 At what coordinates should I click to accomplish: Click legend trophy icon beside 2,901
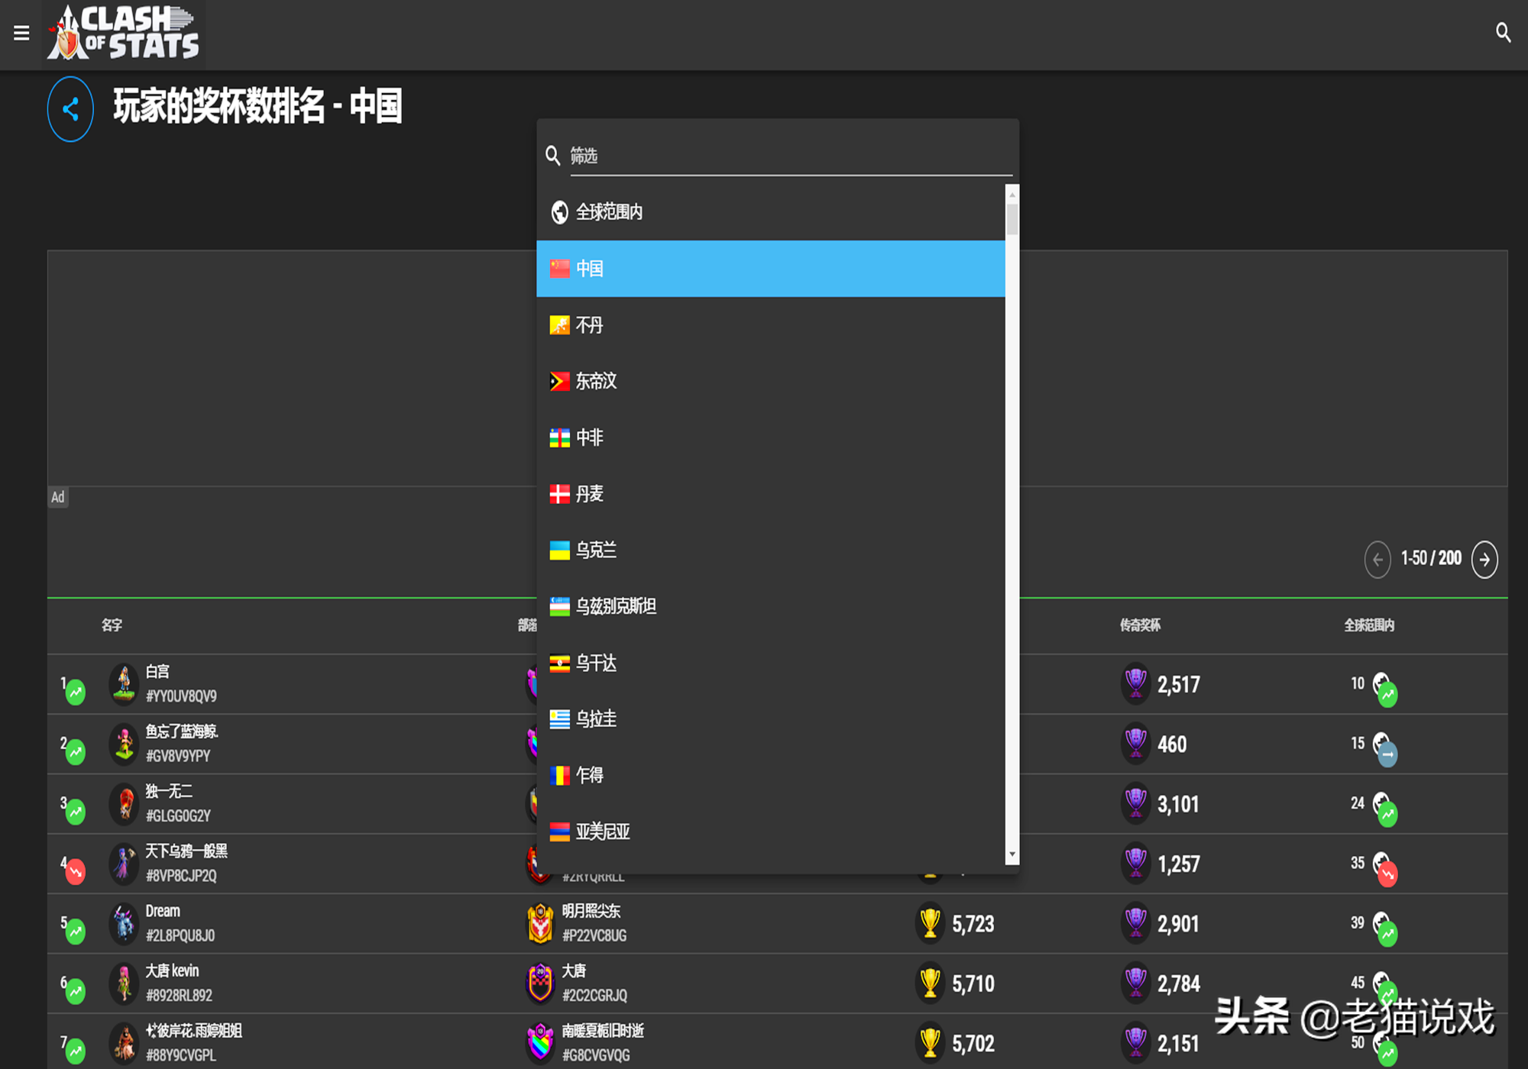click(x=1135, y=922)
